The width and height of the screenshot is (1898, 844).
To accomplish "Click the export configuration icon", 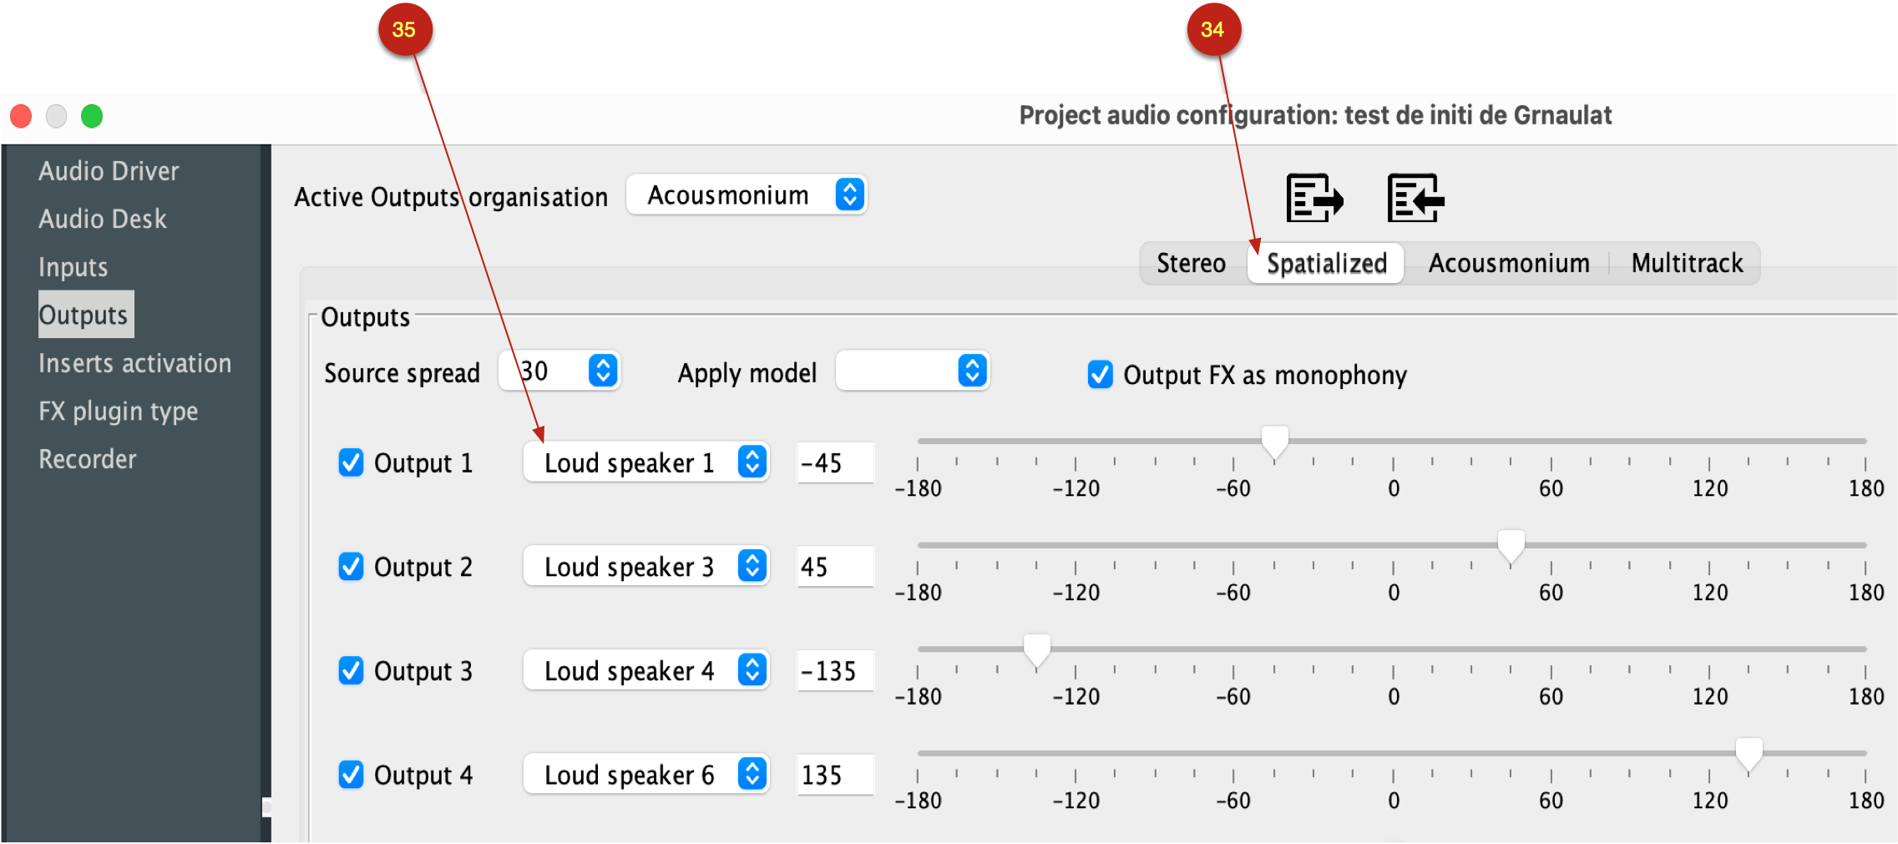I will click(1314, 198).
